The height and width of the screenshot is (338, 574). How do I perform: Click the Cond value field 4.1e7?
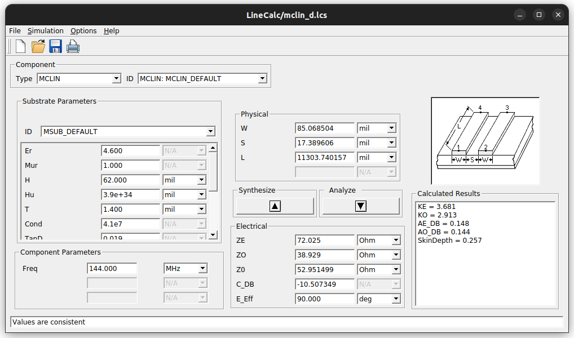coord(131,224)
